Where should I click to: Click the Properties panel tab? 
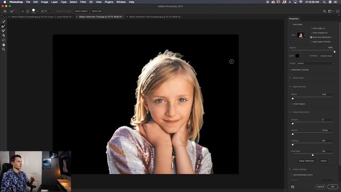[294, 19]
